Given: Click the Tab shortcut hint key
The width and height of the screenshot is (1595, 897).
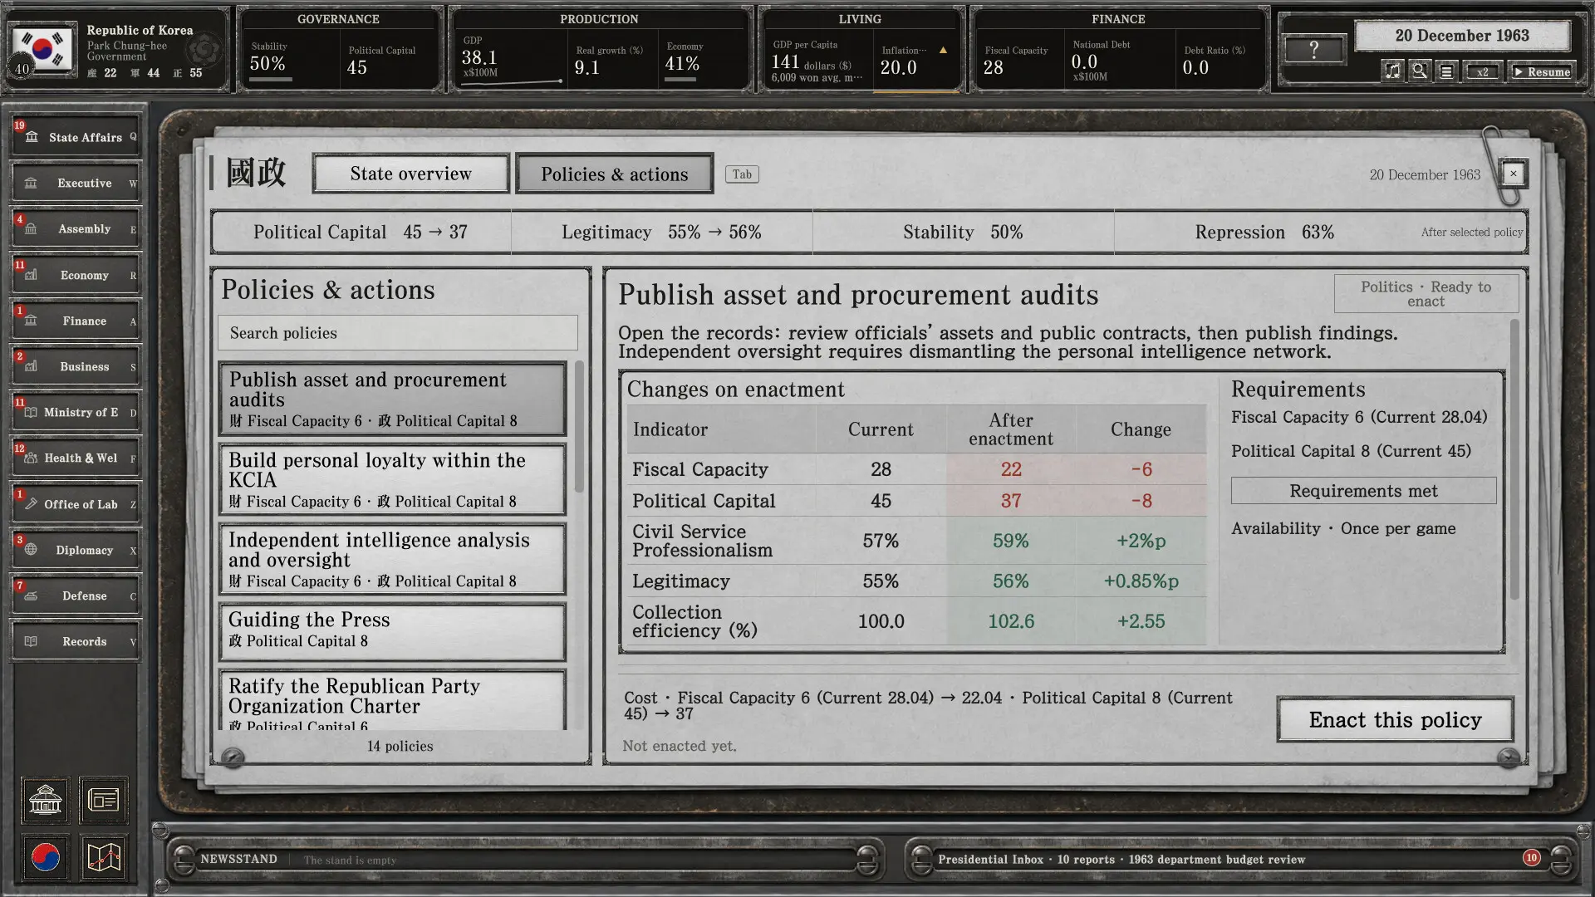Looking at the screenshot, I should pyautogui.click(x=742, y=174).
